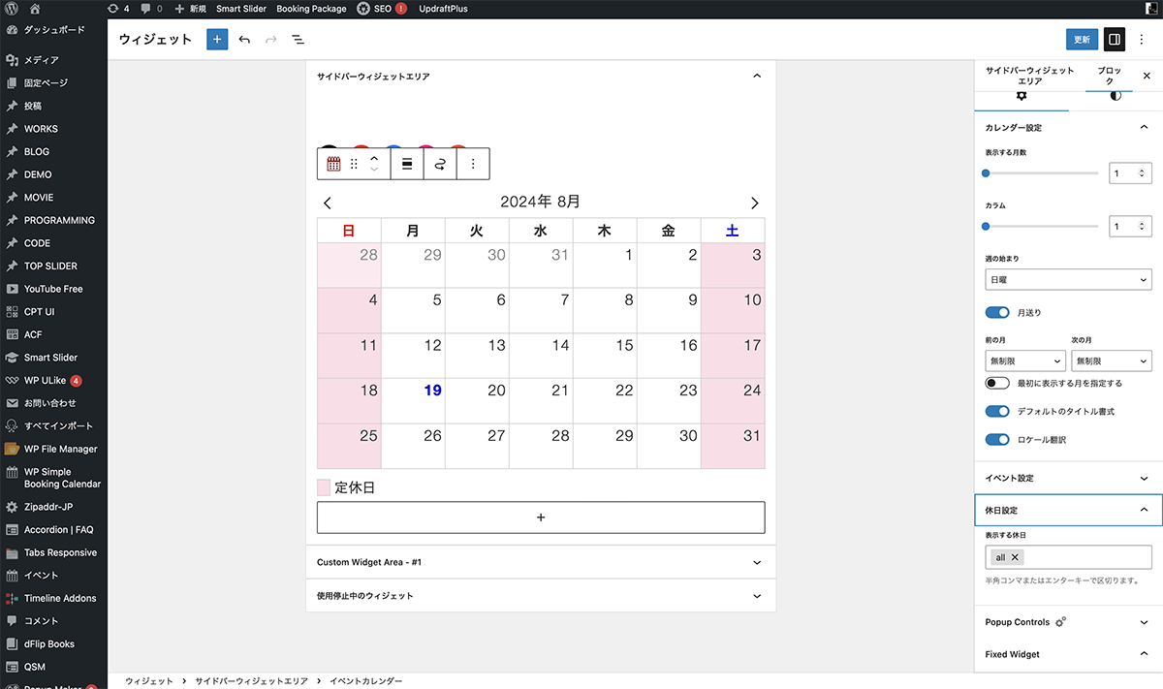Turn off the ロケール翻訳 toggle
Image resolution: width=1163 pixels, height=689 pixels.
point(997,440)
